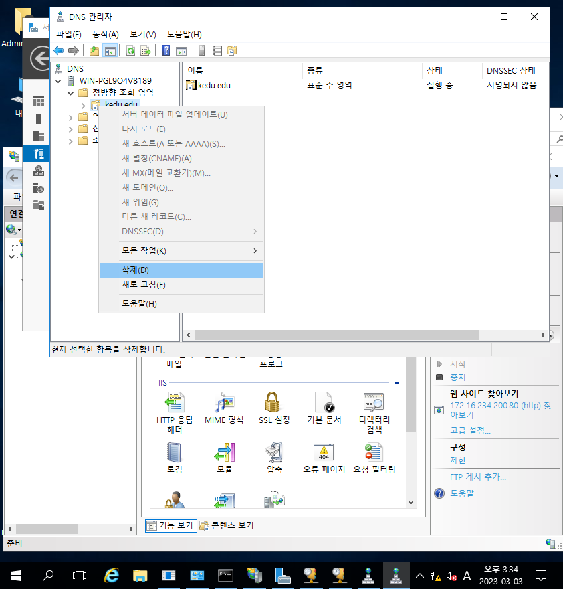
Task: Open 오류 페이지 feature in IIS
Action: pos(324,458)
